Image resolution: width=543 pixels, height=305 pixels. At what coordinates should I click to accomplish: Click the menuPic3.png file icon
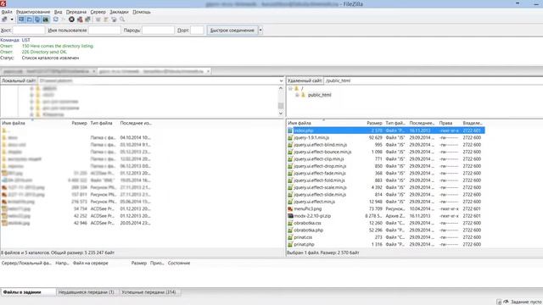(x=290, y=209)
